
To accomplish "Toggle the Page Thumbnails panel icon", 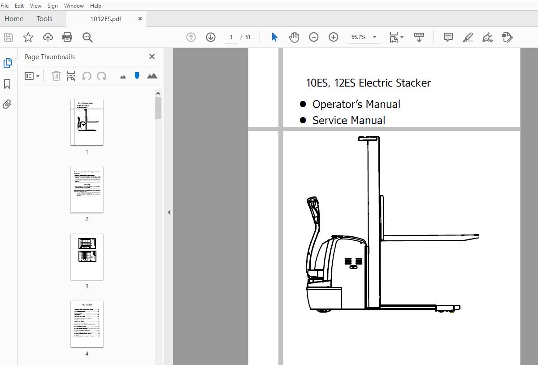I will pos(7,63).
